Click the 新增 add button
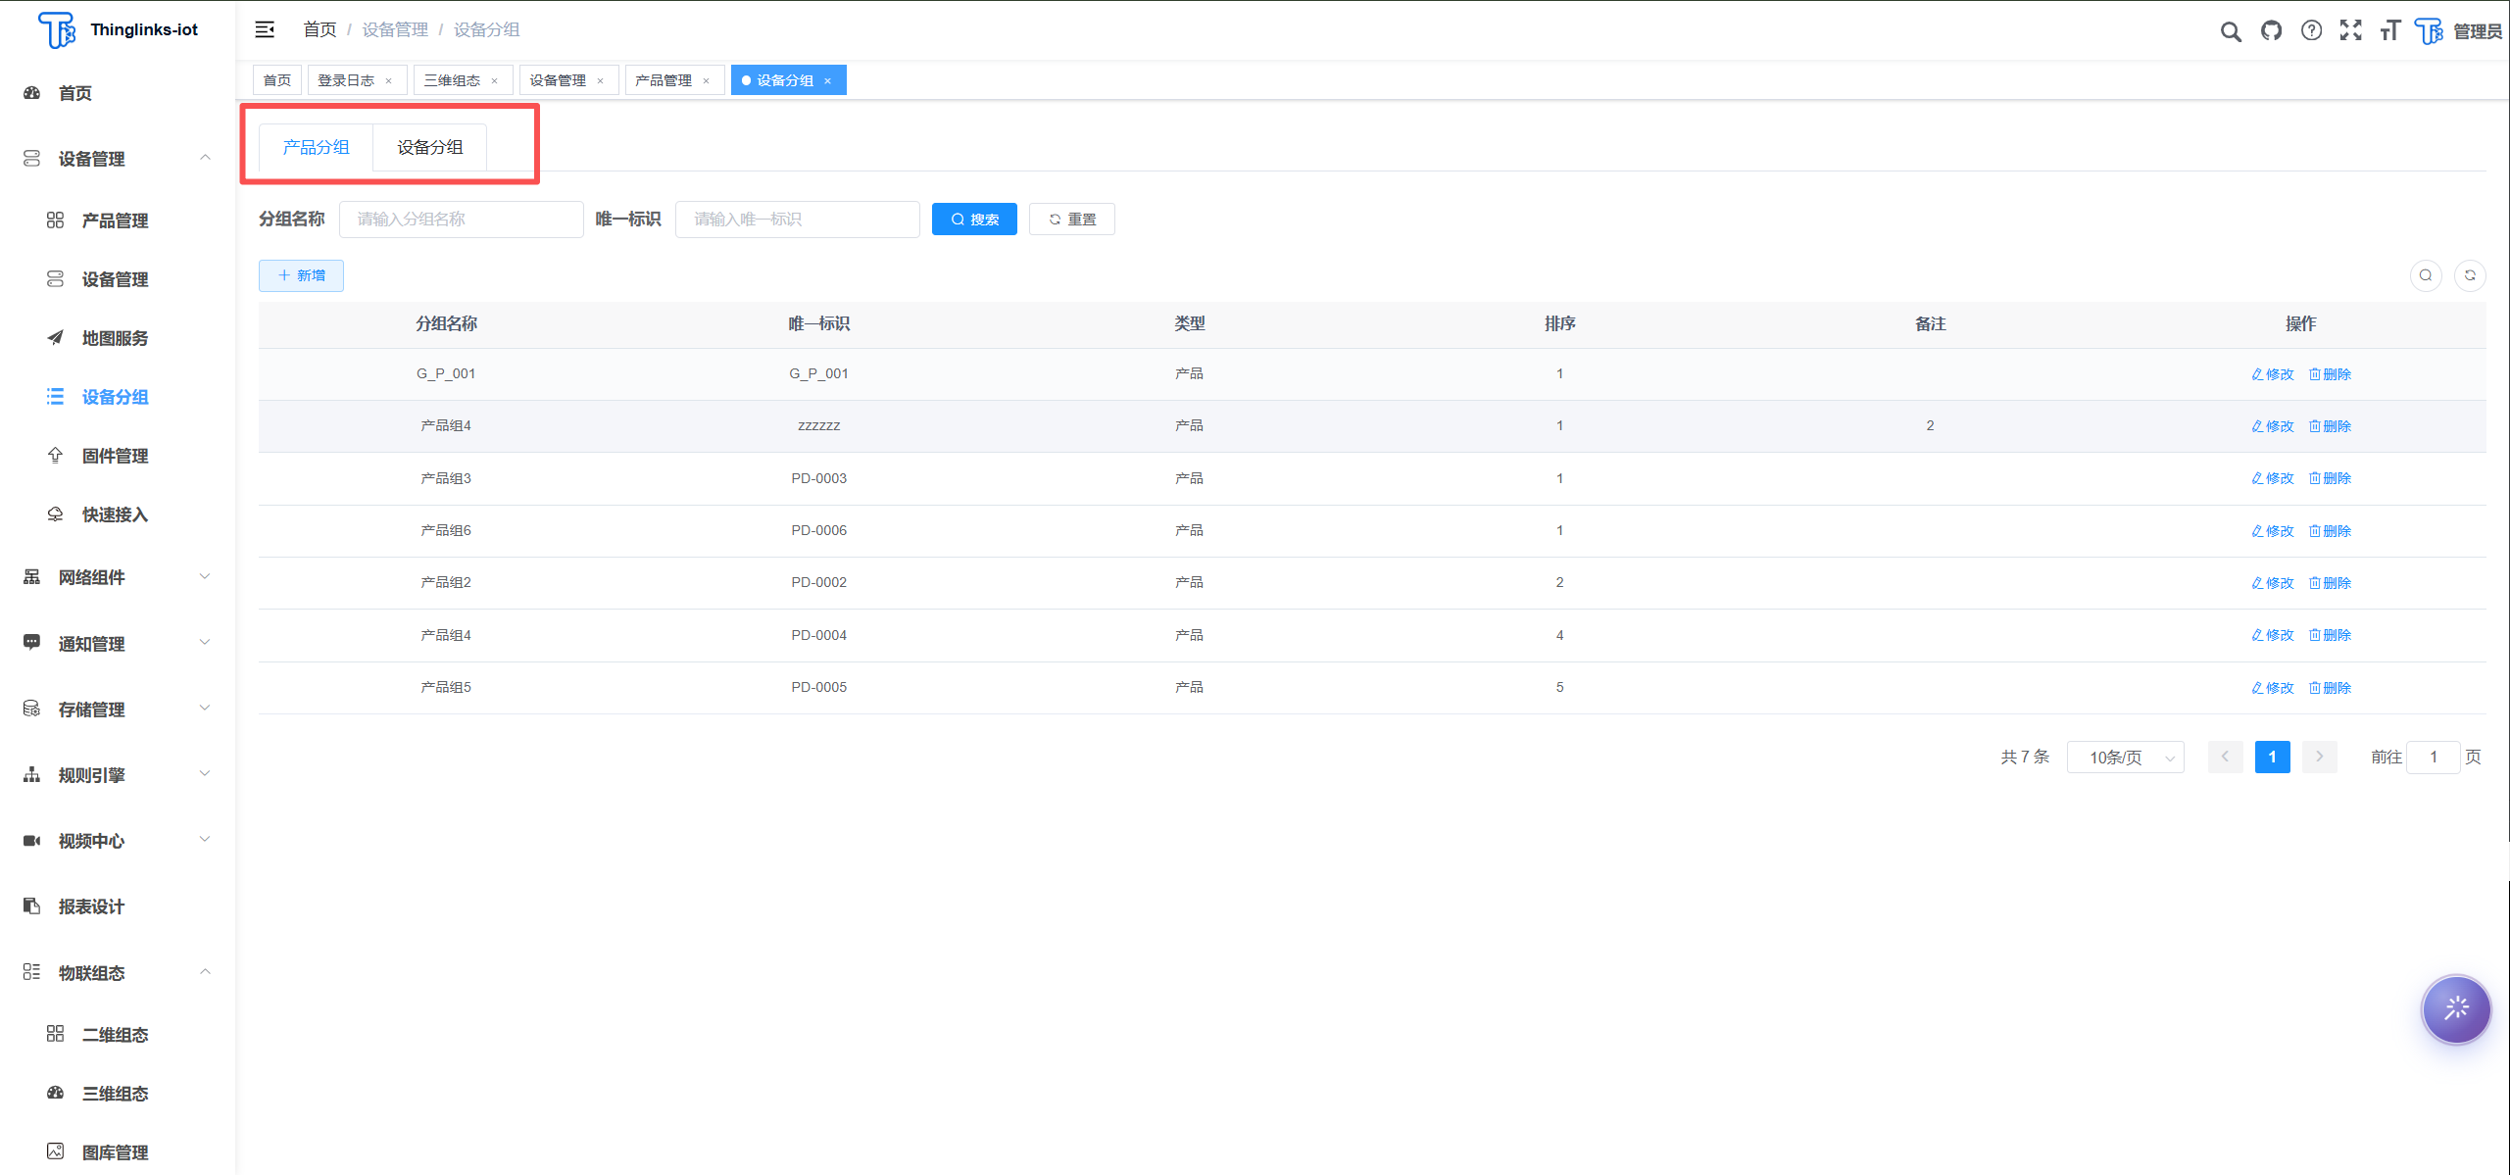Screen dimensions: 2510x1175 click(301, 275)
